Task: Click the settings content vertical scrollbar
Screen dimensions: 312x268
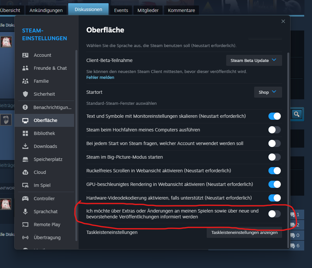Action: point(288,150)
